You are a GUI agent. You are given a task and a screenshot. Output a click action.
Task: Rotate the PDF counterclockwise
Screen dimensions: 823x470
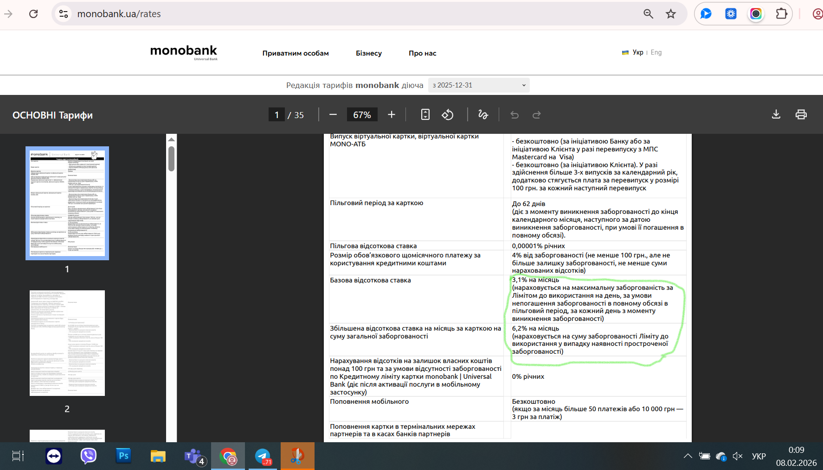[448, 114]
